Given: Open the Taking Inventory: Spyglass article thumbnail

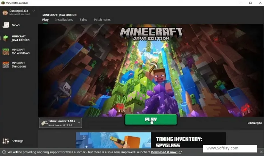Looking at the screenshot, I should (113, 140).
